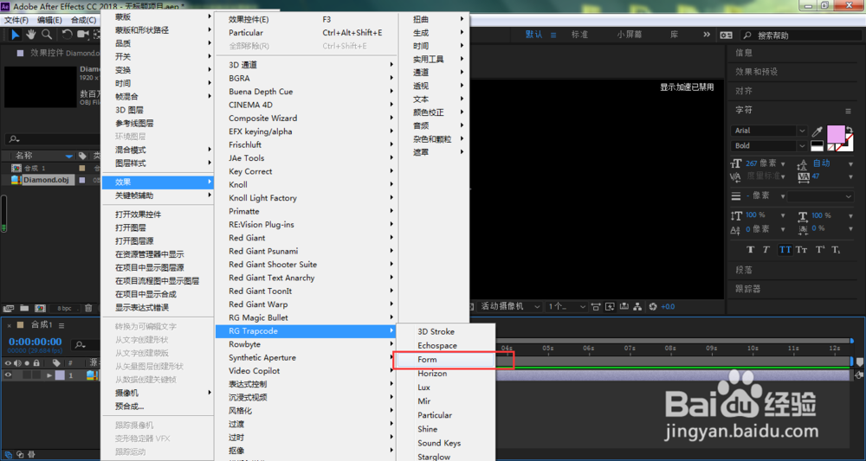Delete selected item with the trash icon
866x461 pixels.
88,308
